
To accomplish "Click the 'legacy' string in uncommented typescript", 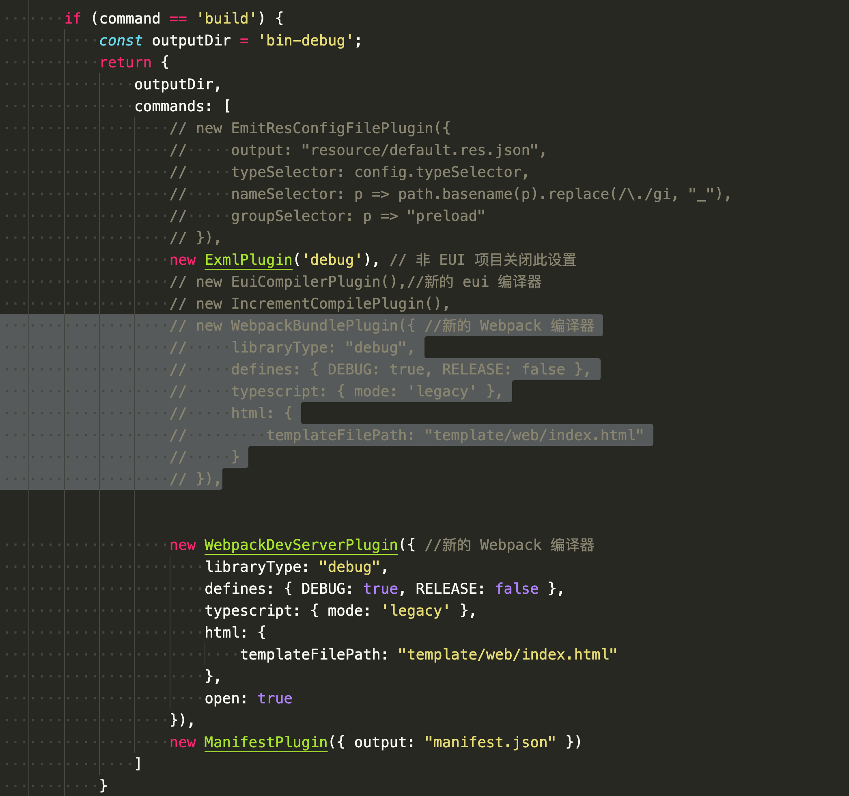I will (415, 610).
